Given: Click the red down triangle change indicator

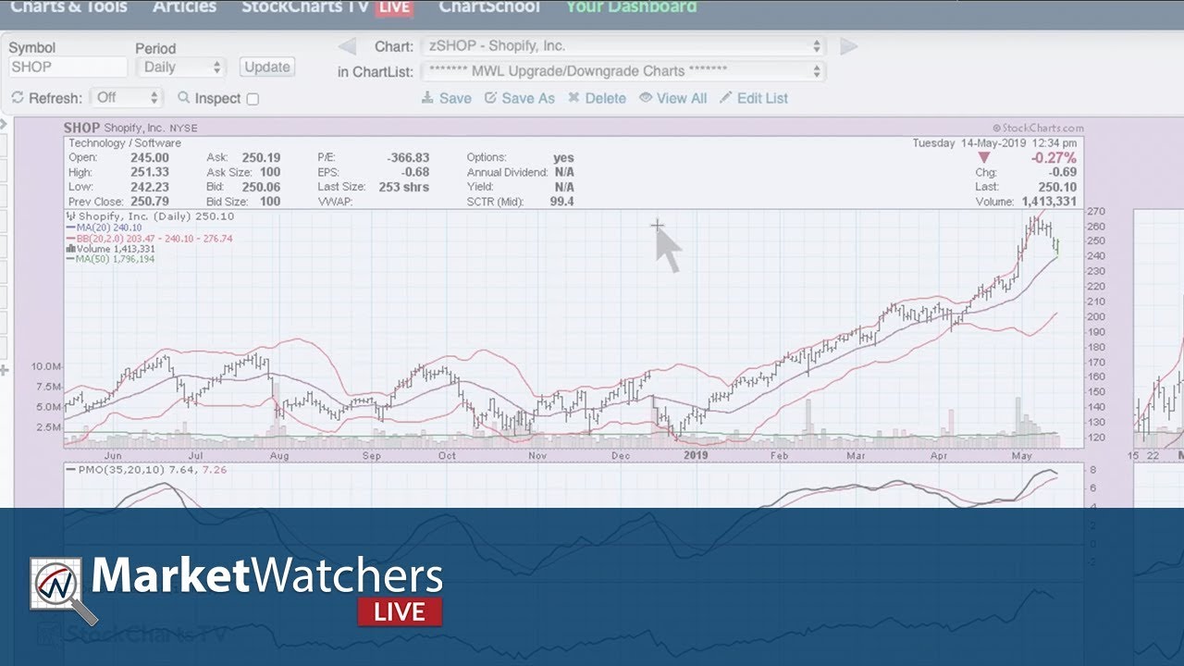Looking at the screenshot, I should click(983, 158).
